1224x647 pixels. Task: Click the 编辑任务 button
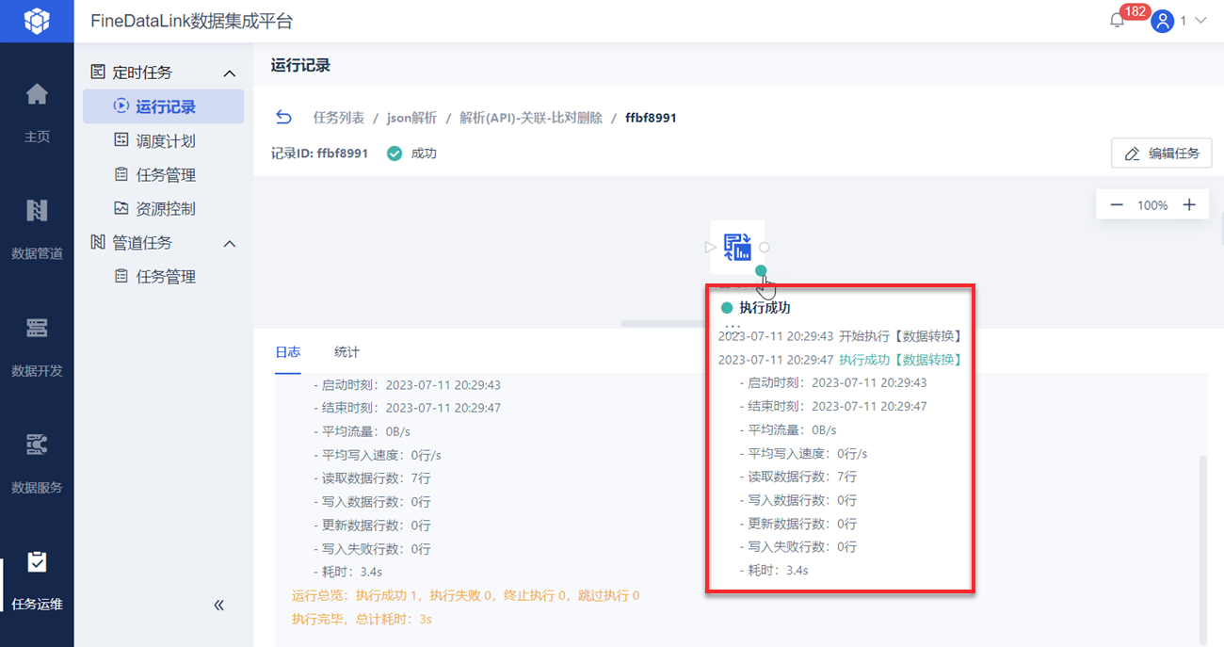tap(1162, 153)
